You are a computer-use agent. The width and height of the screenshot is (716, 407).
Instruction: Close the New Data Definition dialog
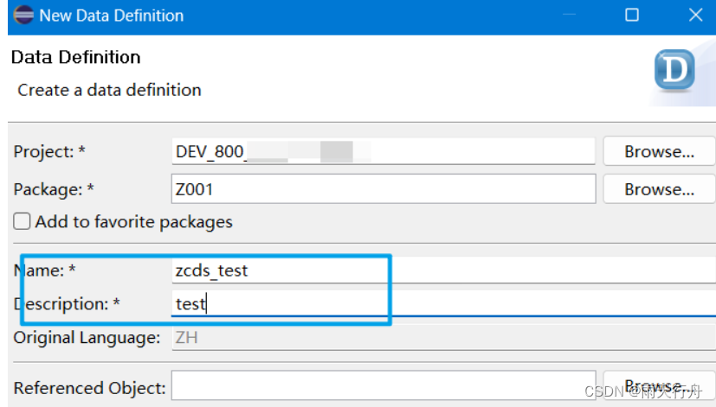[x=695, y=16]
